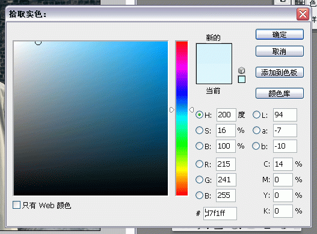Image resolution: width=317 pixels, height=234 pixels.
Task: Click the current color (当前) swatch
Action: pyautogui.click(x=214, y=73)
